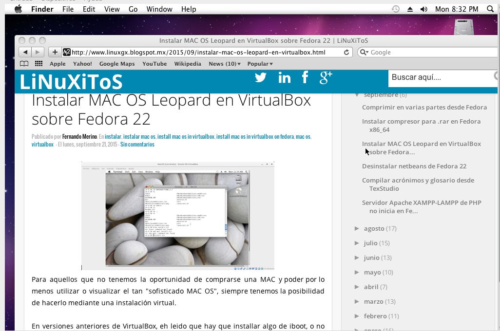Expand the julio (15) archive
Screen dimensions: 500x331
coord(357,243)
